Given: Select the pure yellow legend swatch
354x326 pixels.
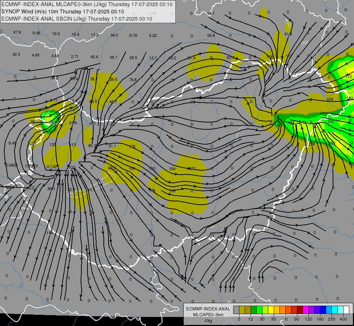Looking at the screenshot, I should point(271,310).
